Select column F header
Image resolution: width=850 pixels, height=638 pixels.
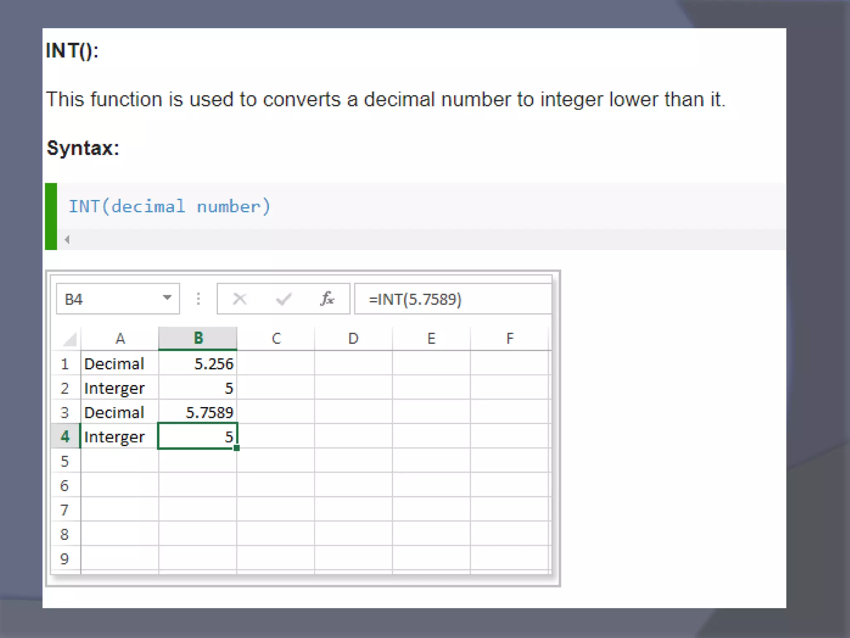[x=510, y=338]
